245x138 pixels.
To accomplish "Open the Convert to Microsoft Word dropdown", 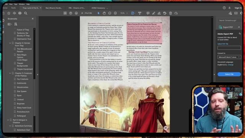I will pyautogui.click(x=229, y=57).
